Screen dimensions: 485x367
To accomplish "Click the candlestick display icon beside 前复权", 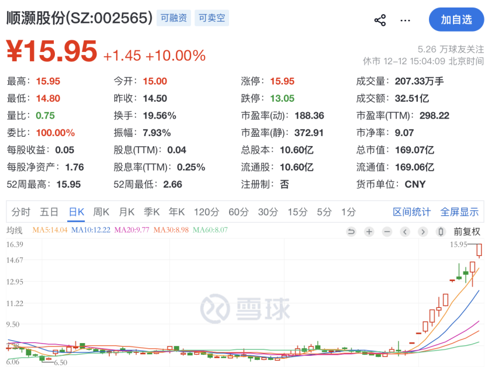I will click(440, 231).
